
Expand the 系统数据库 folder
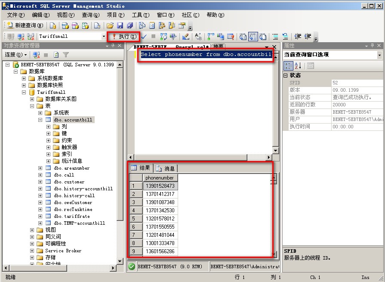click(x=24, y=78)
